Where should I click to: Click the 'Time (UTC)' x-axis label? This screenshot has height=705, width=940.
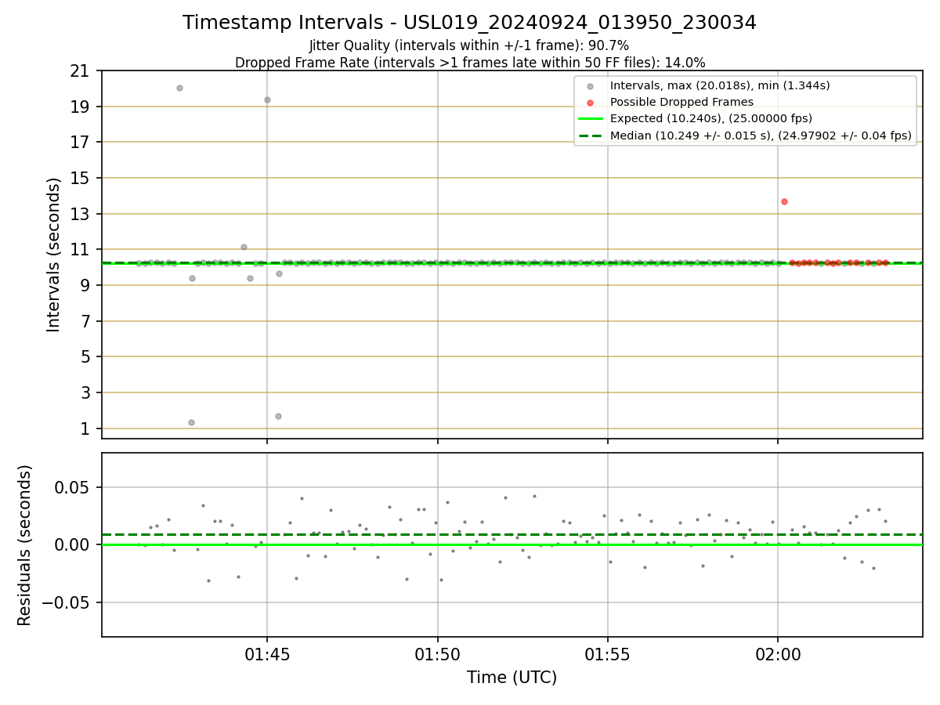[512, 678]
